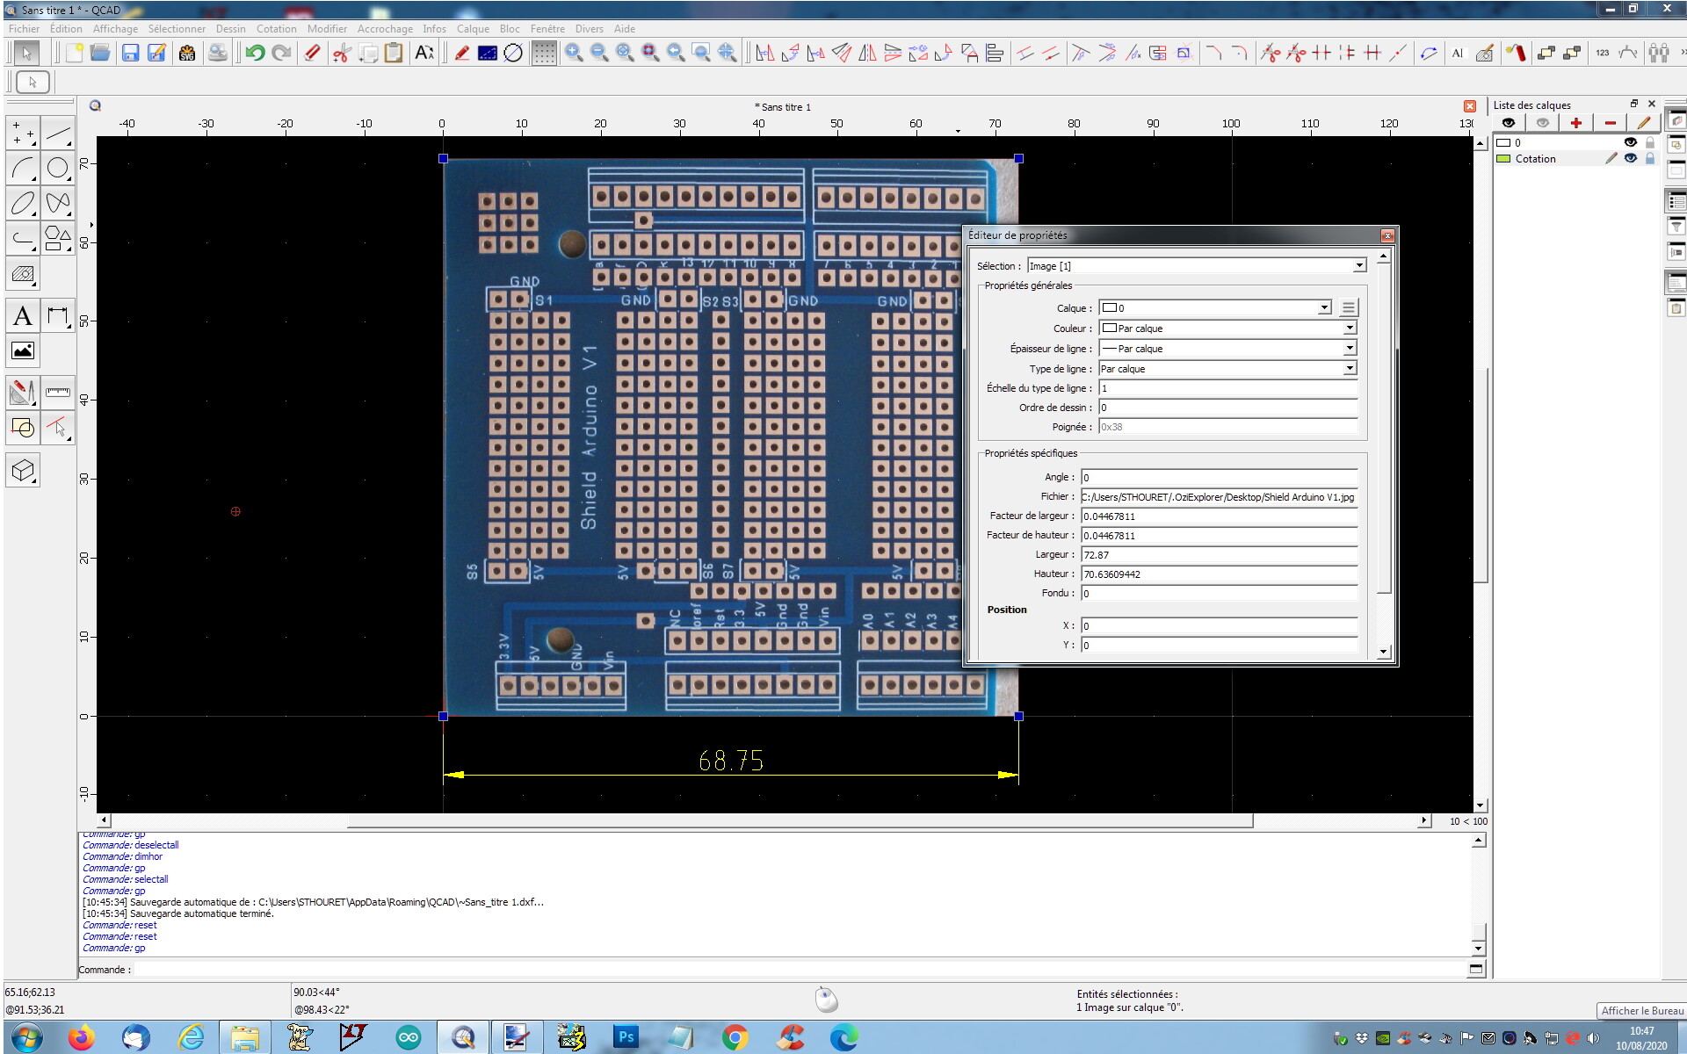Click the green color swatch of Cotation layer
This screenshot has width=1687, height=1054.
tap(1503, 159)
